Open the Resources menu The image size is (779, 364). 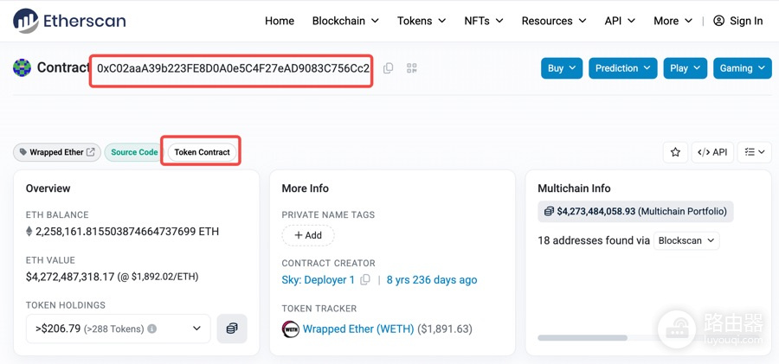(x=554, y=21)
